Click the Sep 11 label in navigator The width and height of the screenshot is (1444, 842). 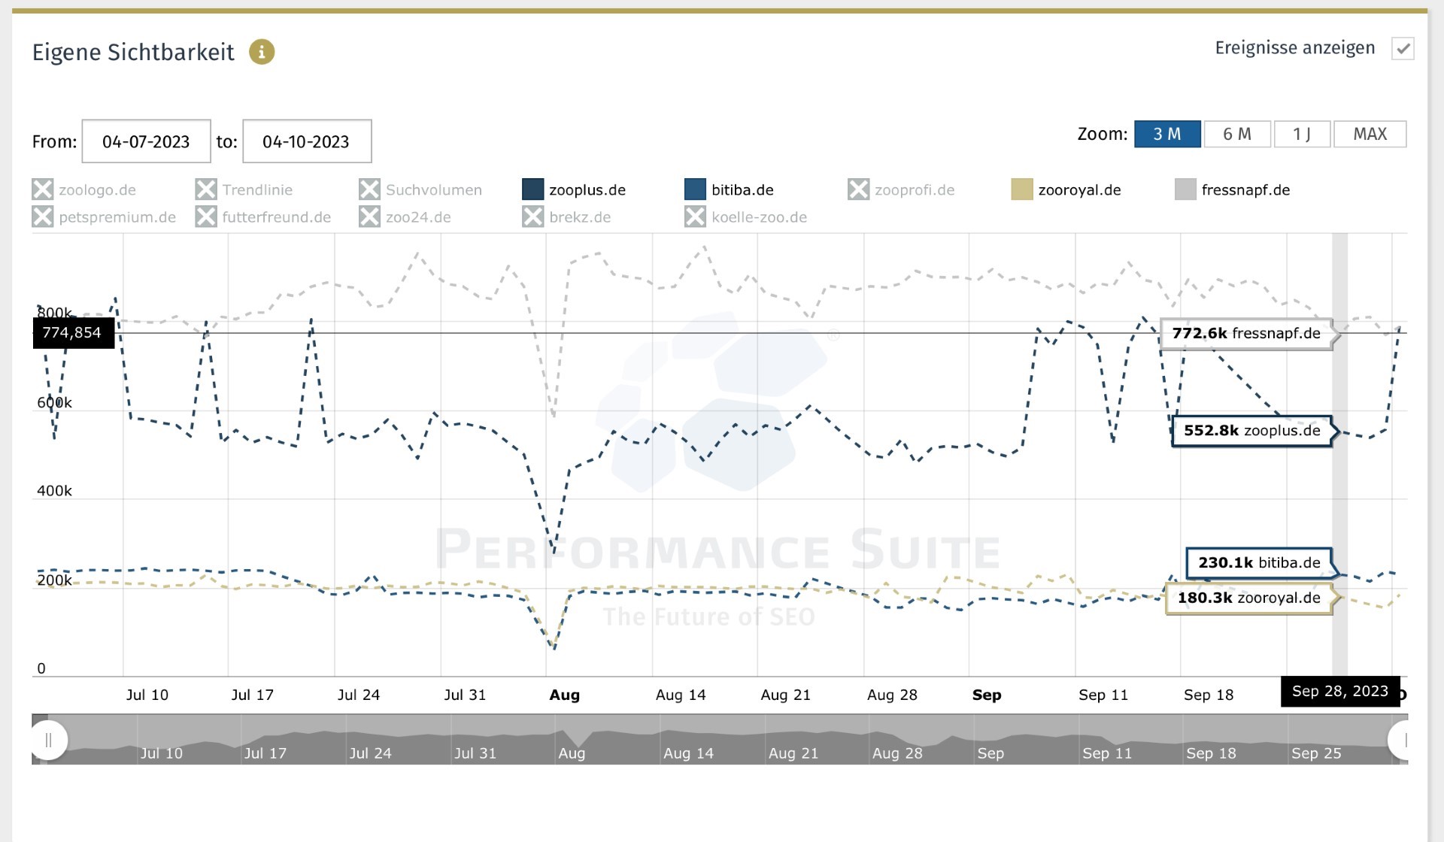(x=1106, y=753)
